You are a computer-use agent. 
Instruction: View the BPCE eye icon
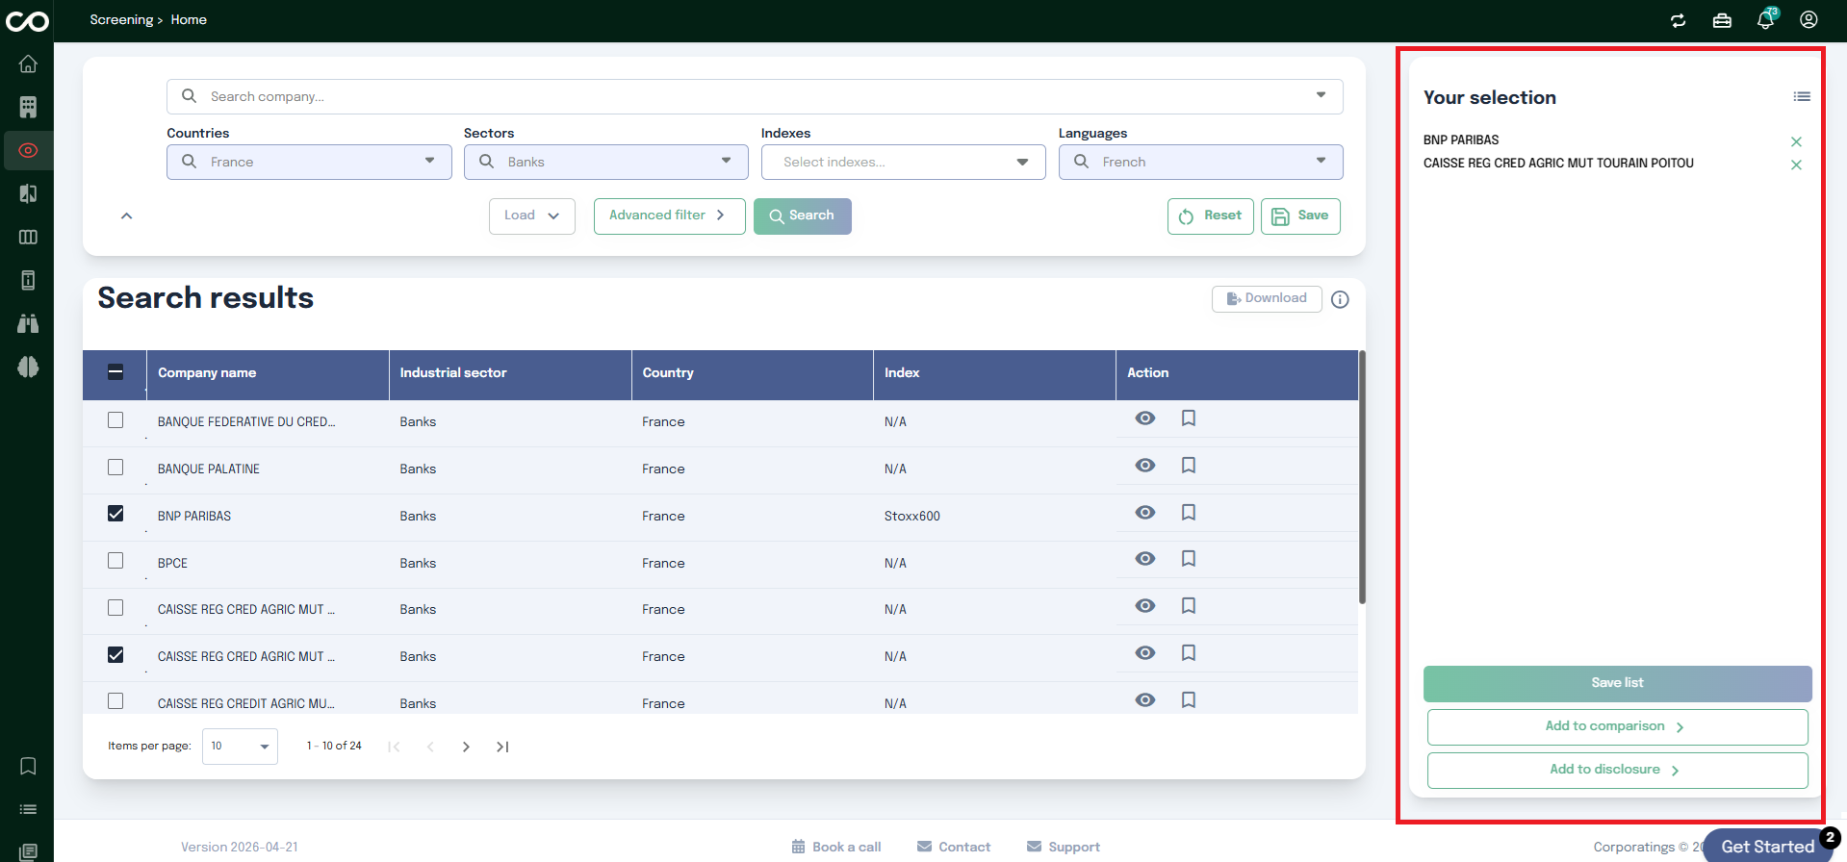[x=1144, y=559]
